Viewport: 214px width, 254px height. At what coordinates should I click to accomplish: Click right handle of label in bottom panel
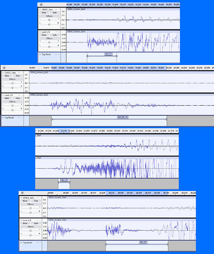pyautogui.click(x=168, y=244)
